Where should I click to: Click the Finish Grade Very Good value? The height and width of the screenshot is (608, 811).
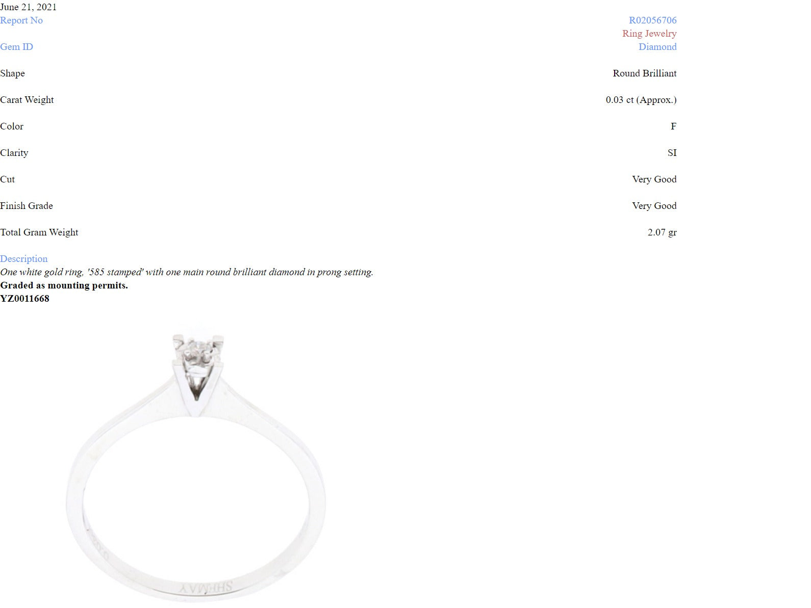point(654,206)
